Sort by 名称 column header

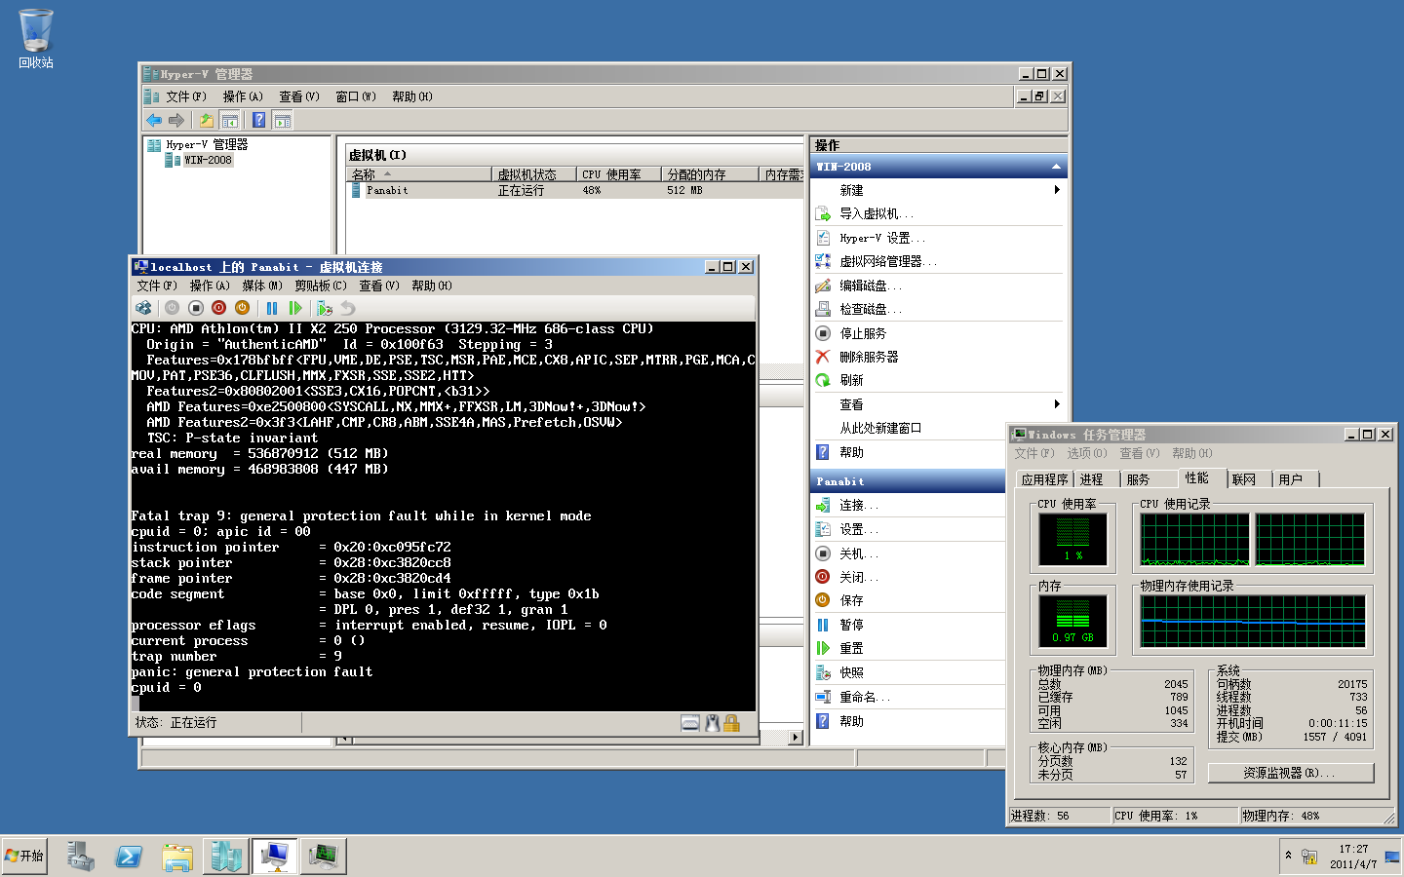(x=419, y=174)
